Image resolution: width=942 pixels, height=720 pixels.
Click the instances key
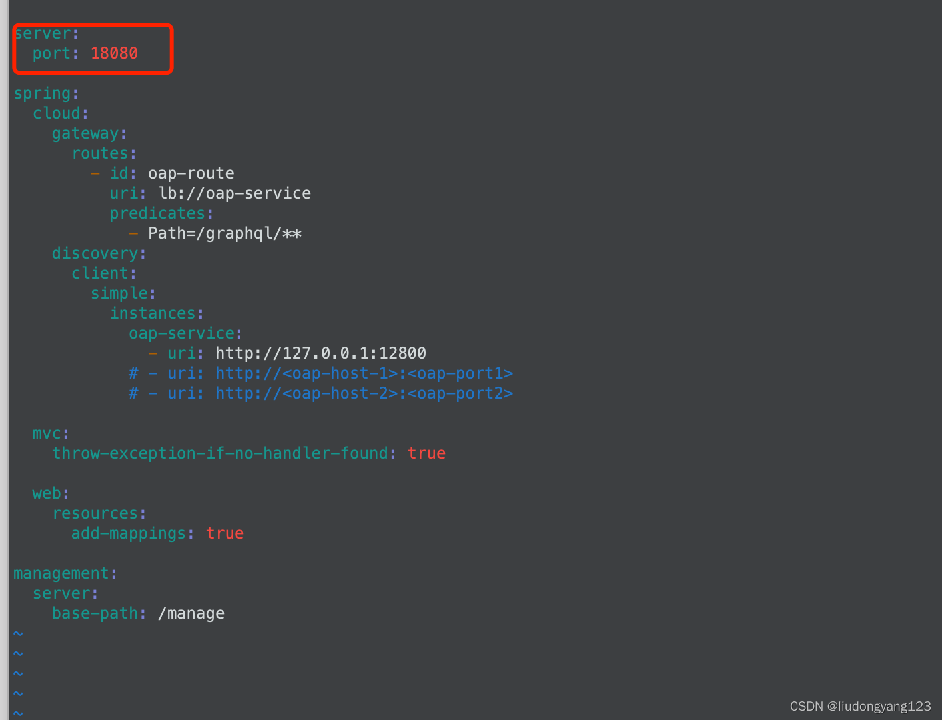[153, 313]
